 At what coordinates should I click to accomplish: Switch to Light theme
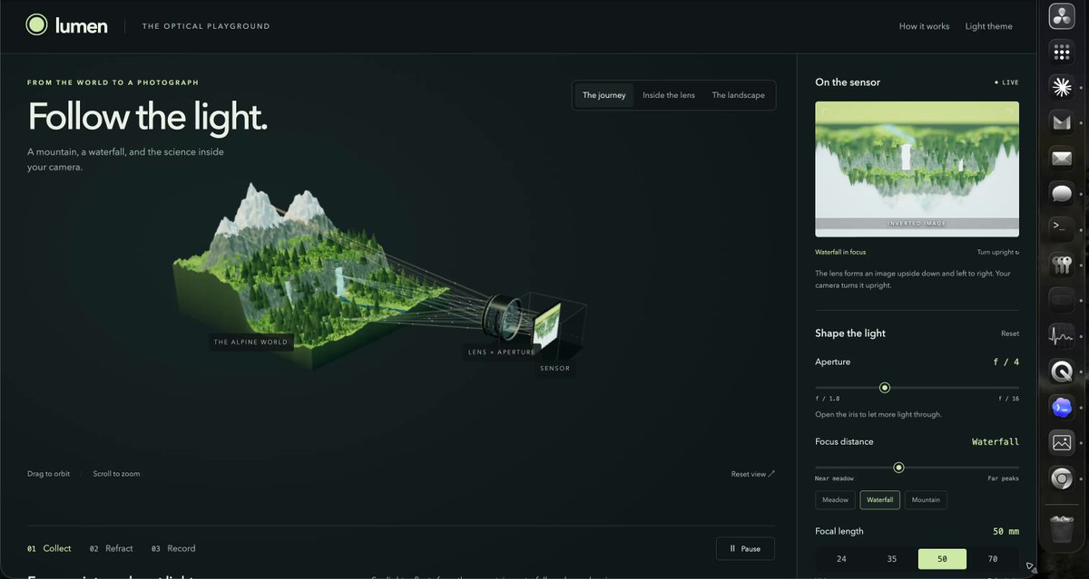[988, 26]
